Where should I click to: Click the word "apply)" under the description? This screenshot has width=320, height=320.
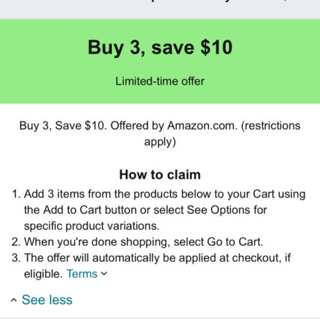[160, 142]
